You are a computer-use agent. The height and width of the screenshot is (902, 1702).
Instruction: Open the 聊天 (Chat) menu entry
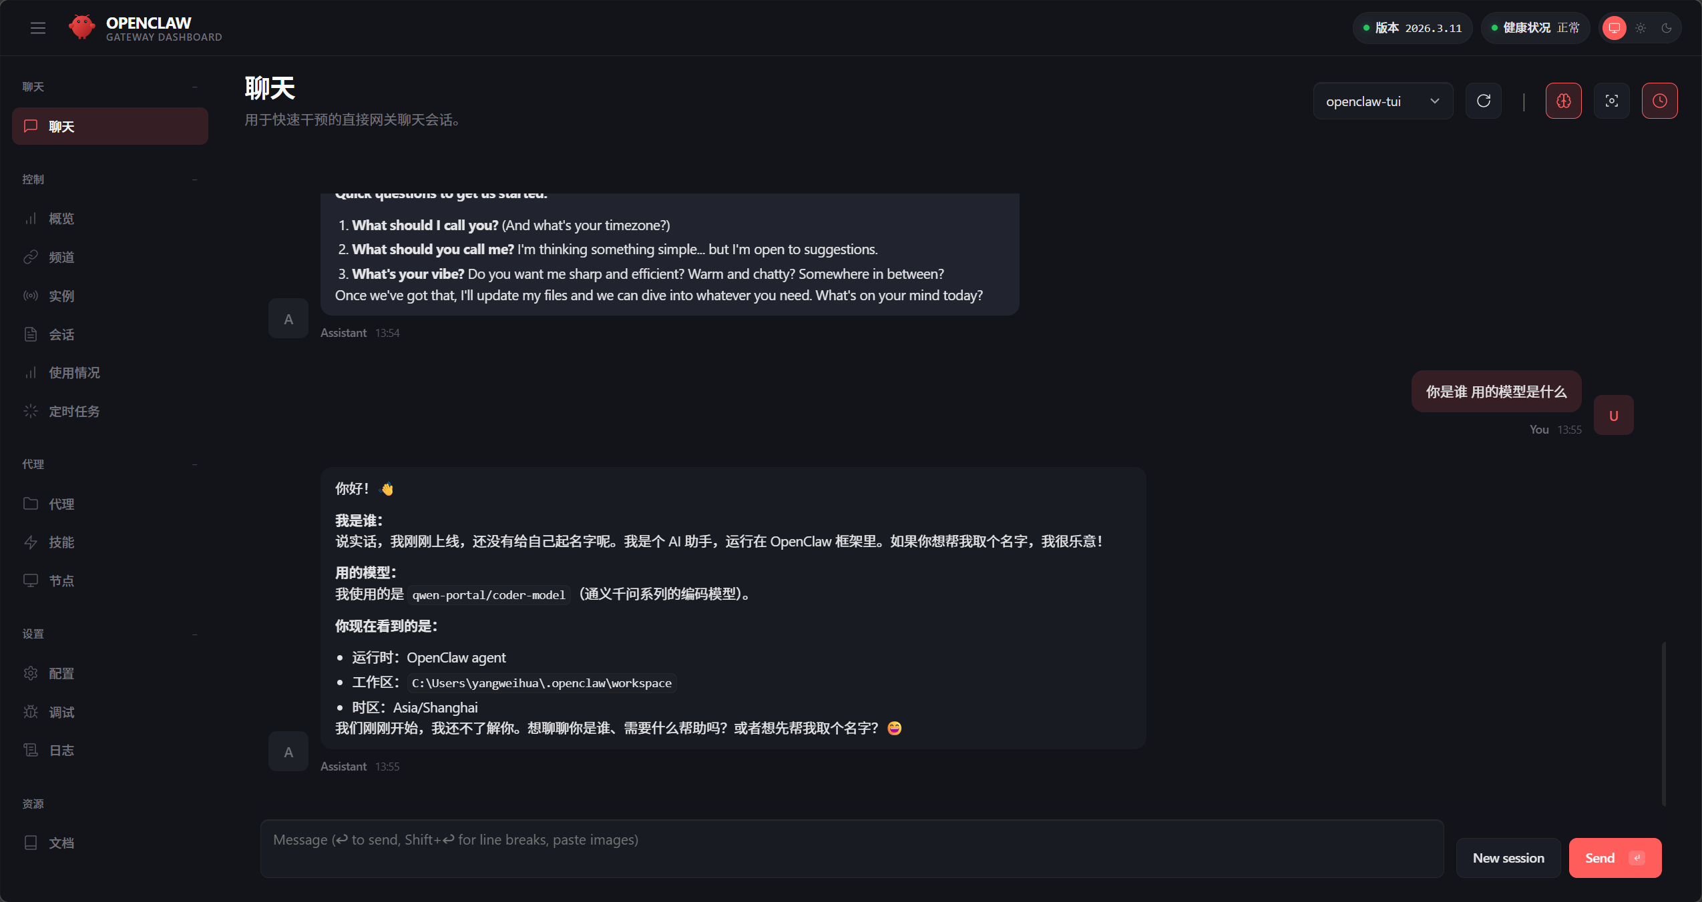62,126
